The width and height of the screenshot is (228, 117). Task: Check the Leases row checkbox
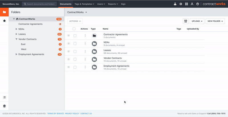click(75, 51)
